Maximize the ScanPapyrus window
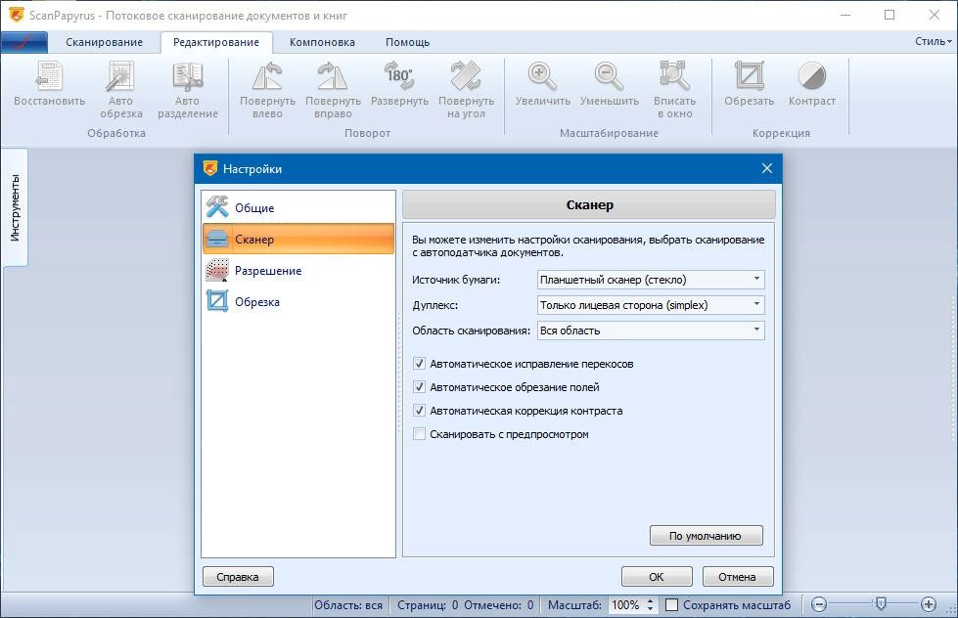The width and height of the screenshot is (958, 618). point(890,16)
